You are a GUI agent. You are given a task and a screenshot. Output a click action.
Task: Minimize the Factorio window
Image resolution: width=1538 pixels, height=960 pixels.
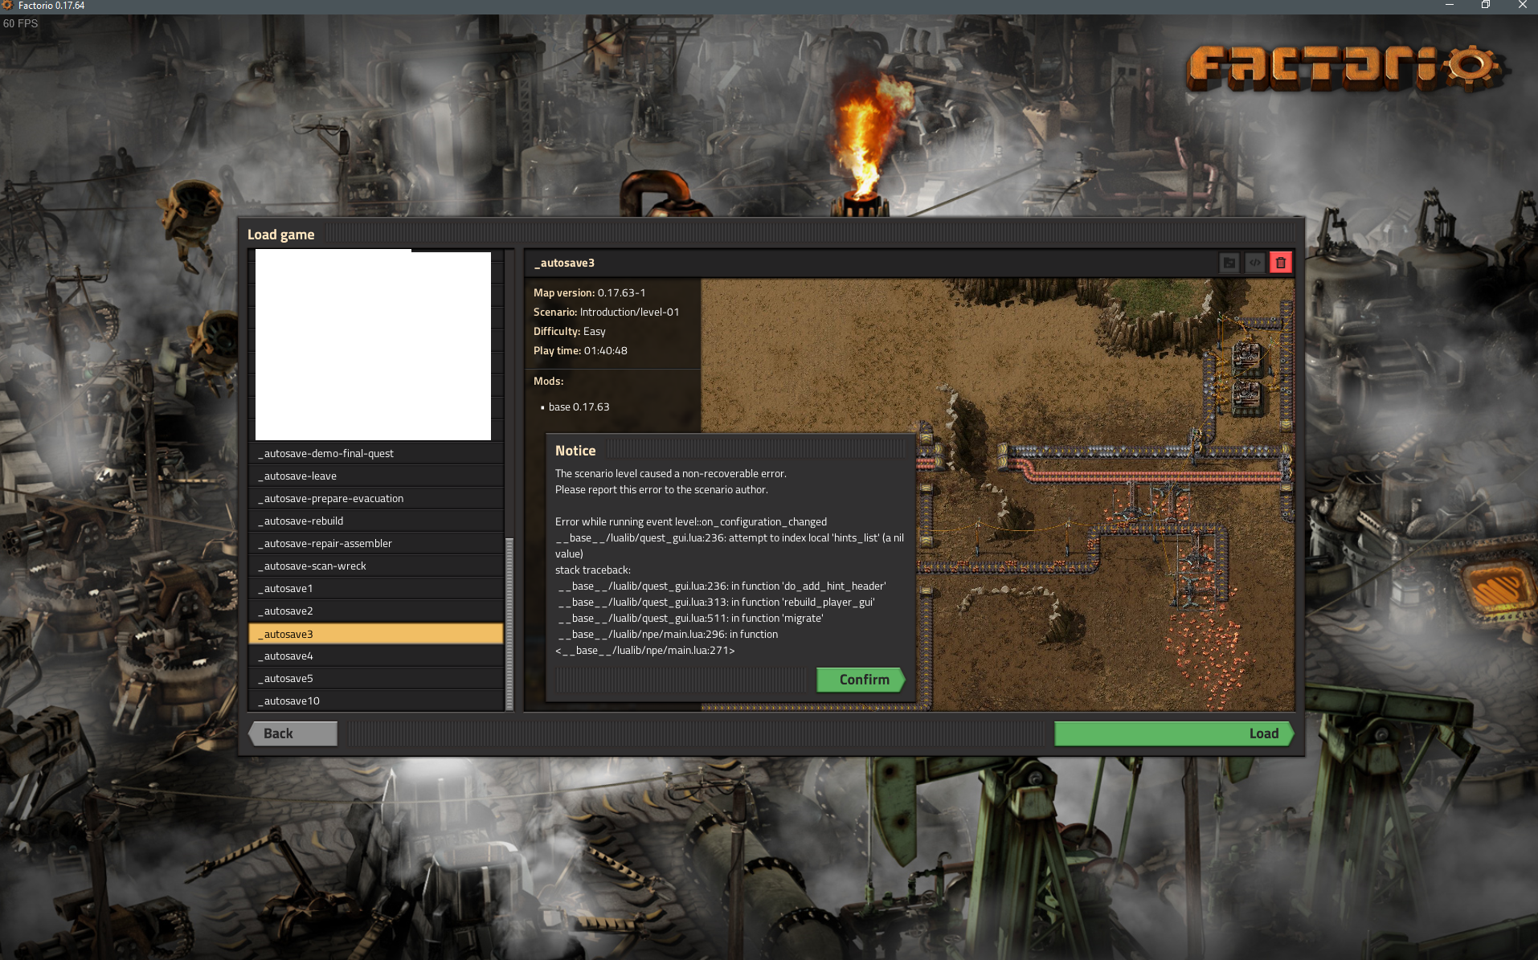1449,6
